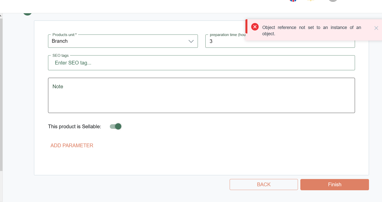382x202 pixels.
Task: Open the language selector flag icon
Action: 293,1
